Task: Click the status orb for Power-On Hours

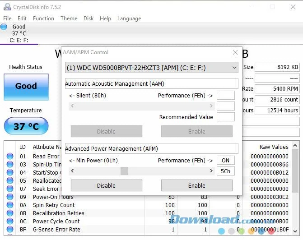Action: point(10,197)
